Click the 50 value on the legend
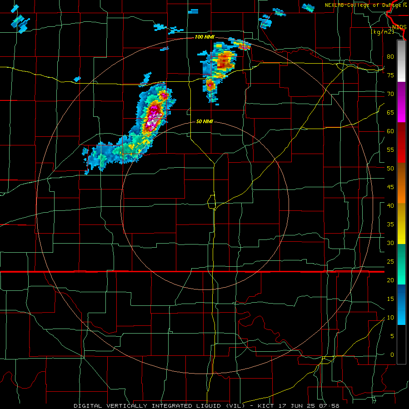This screenshot has width=409, height=409. click(390, 168)
